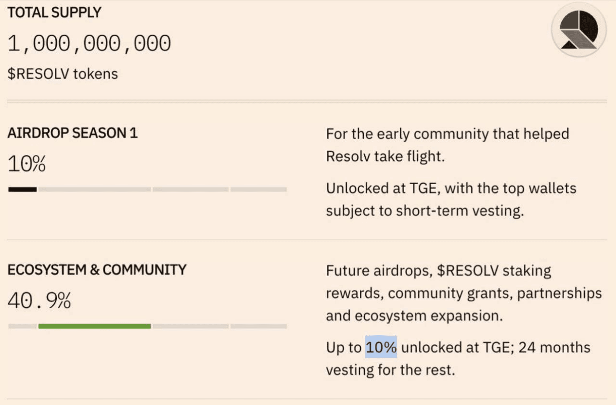Click the 40.9% percentage value
616x405 pixels.
point(39,301)
